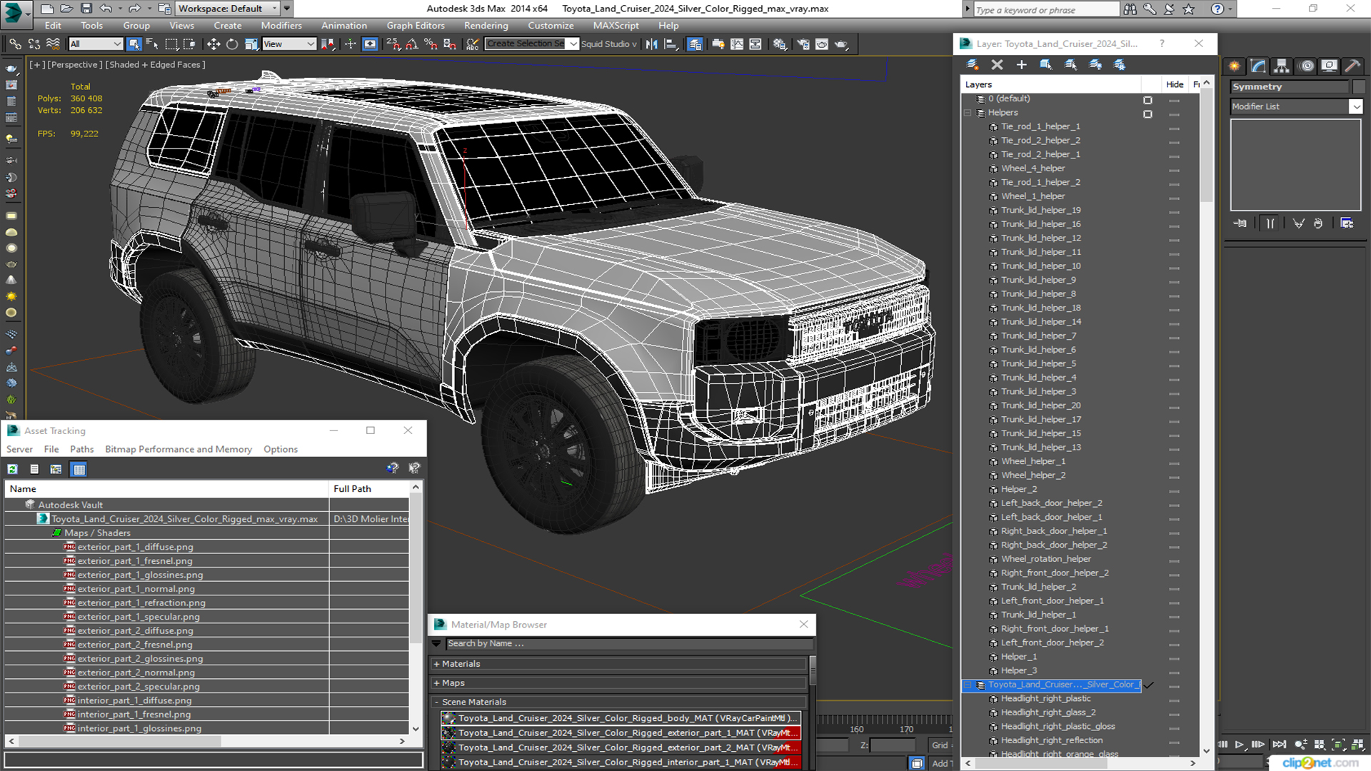
Task: Open the MAXScript menu
Action: [x=616, y=25]
